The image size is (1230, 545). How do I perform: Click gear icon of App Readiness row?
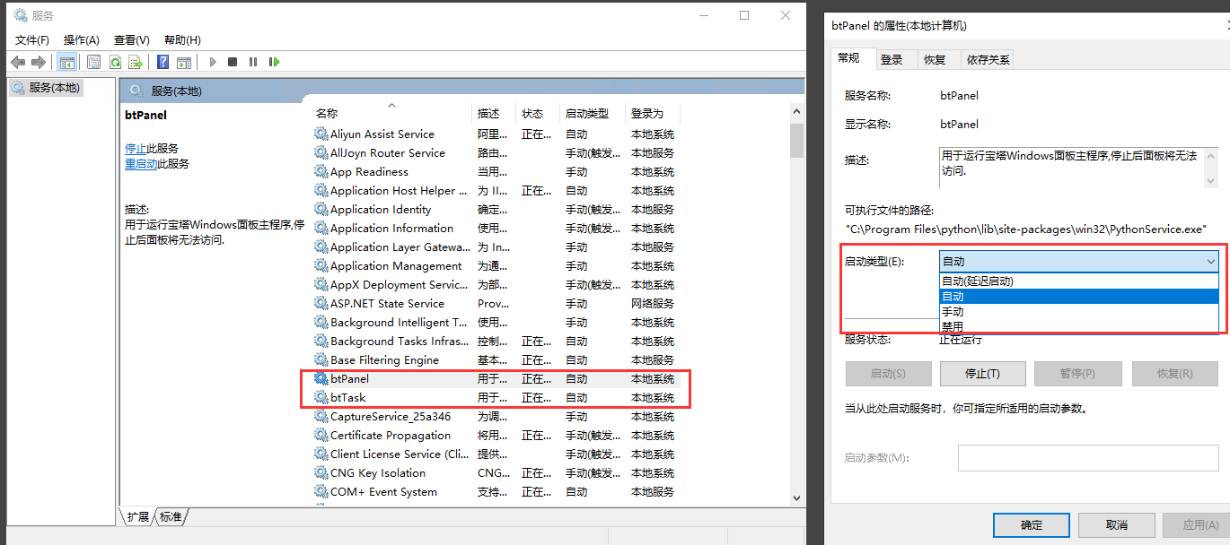click(321, 171)
